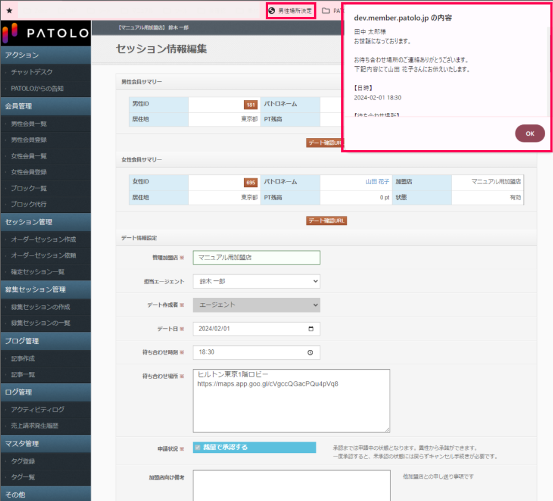Click the clock icon in 待ち合わせ時刻
The height and width of the screenshot is (501, 553).
(310, 353)
